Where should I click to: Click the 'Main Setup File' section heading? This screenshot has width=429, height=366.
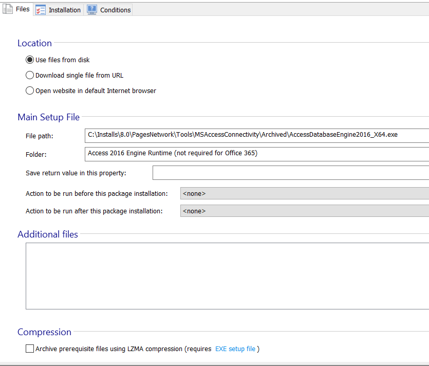pyautogui.click(x=48, y=117)
